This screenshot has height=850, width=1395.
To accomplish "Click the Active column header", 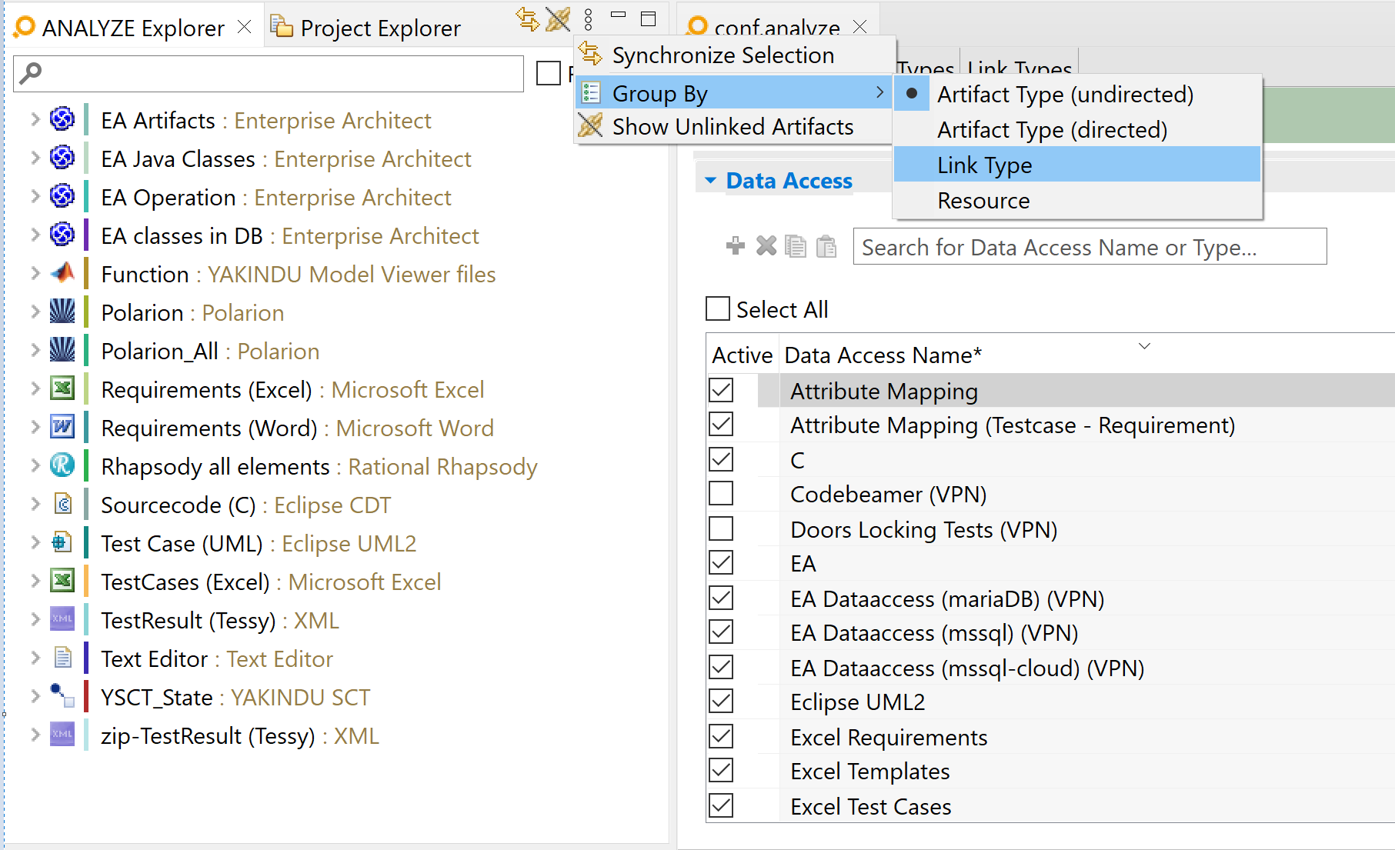I will point(742,355).
